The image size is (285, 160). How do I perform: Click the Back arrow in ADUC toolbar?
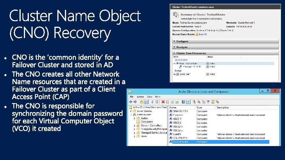click(130, 102)
